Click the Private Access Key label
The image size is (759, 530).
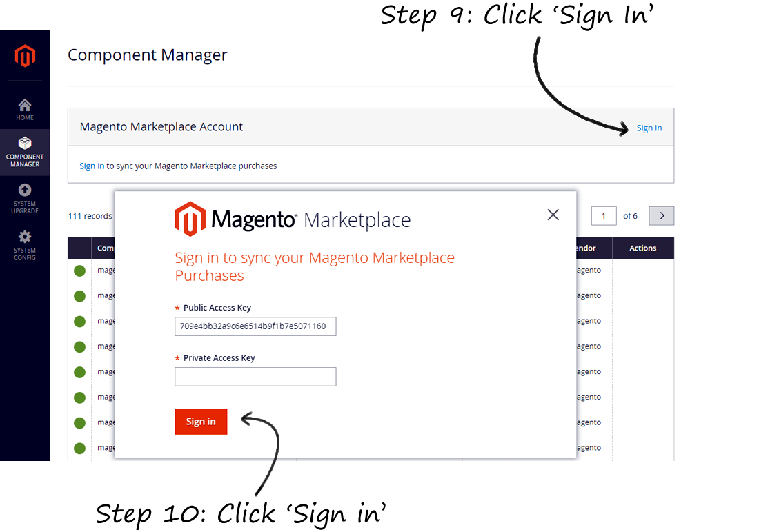click(x=219, y=358)
